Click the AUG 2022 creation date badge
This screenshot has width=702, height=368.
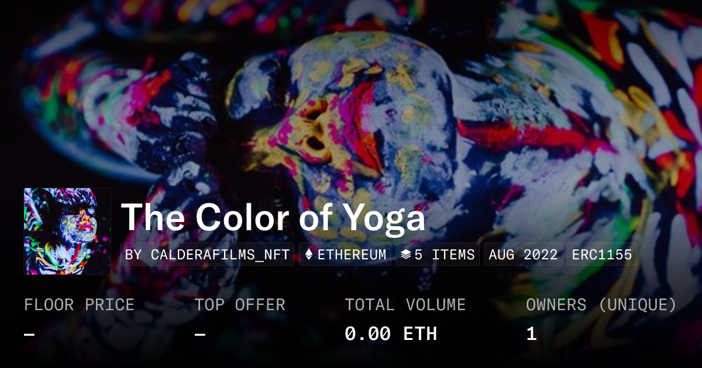coord(524,255)
